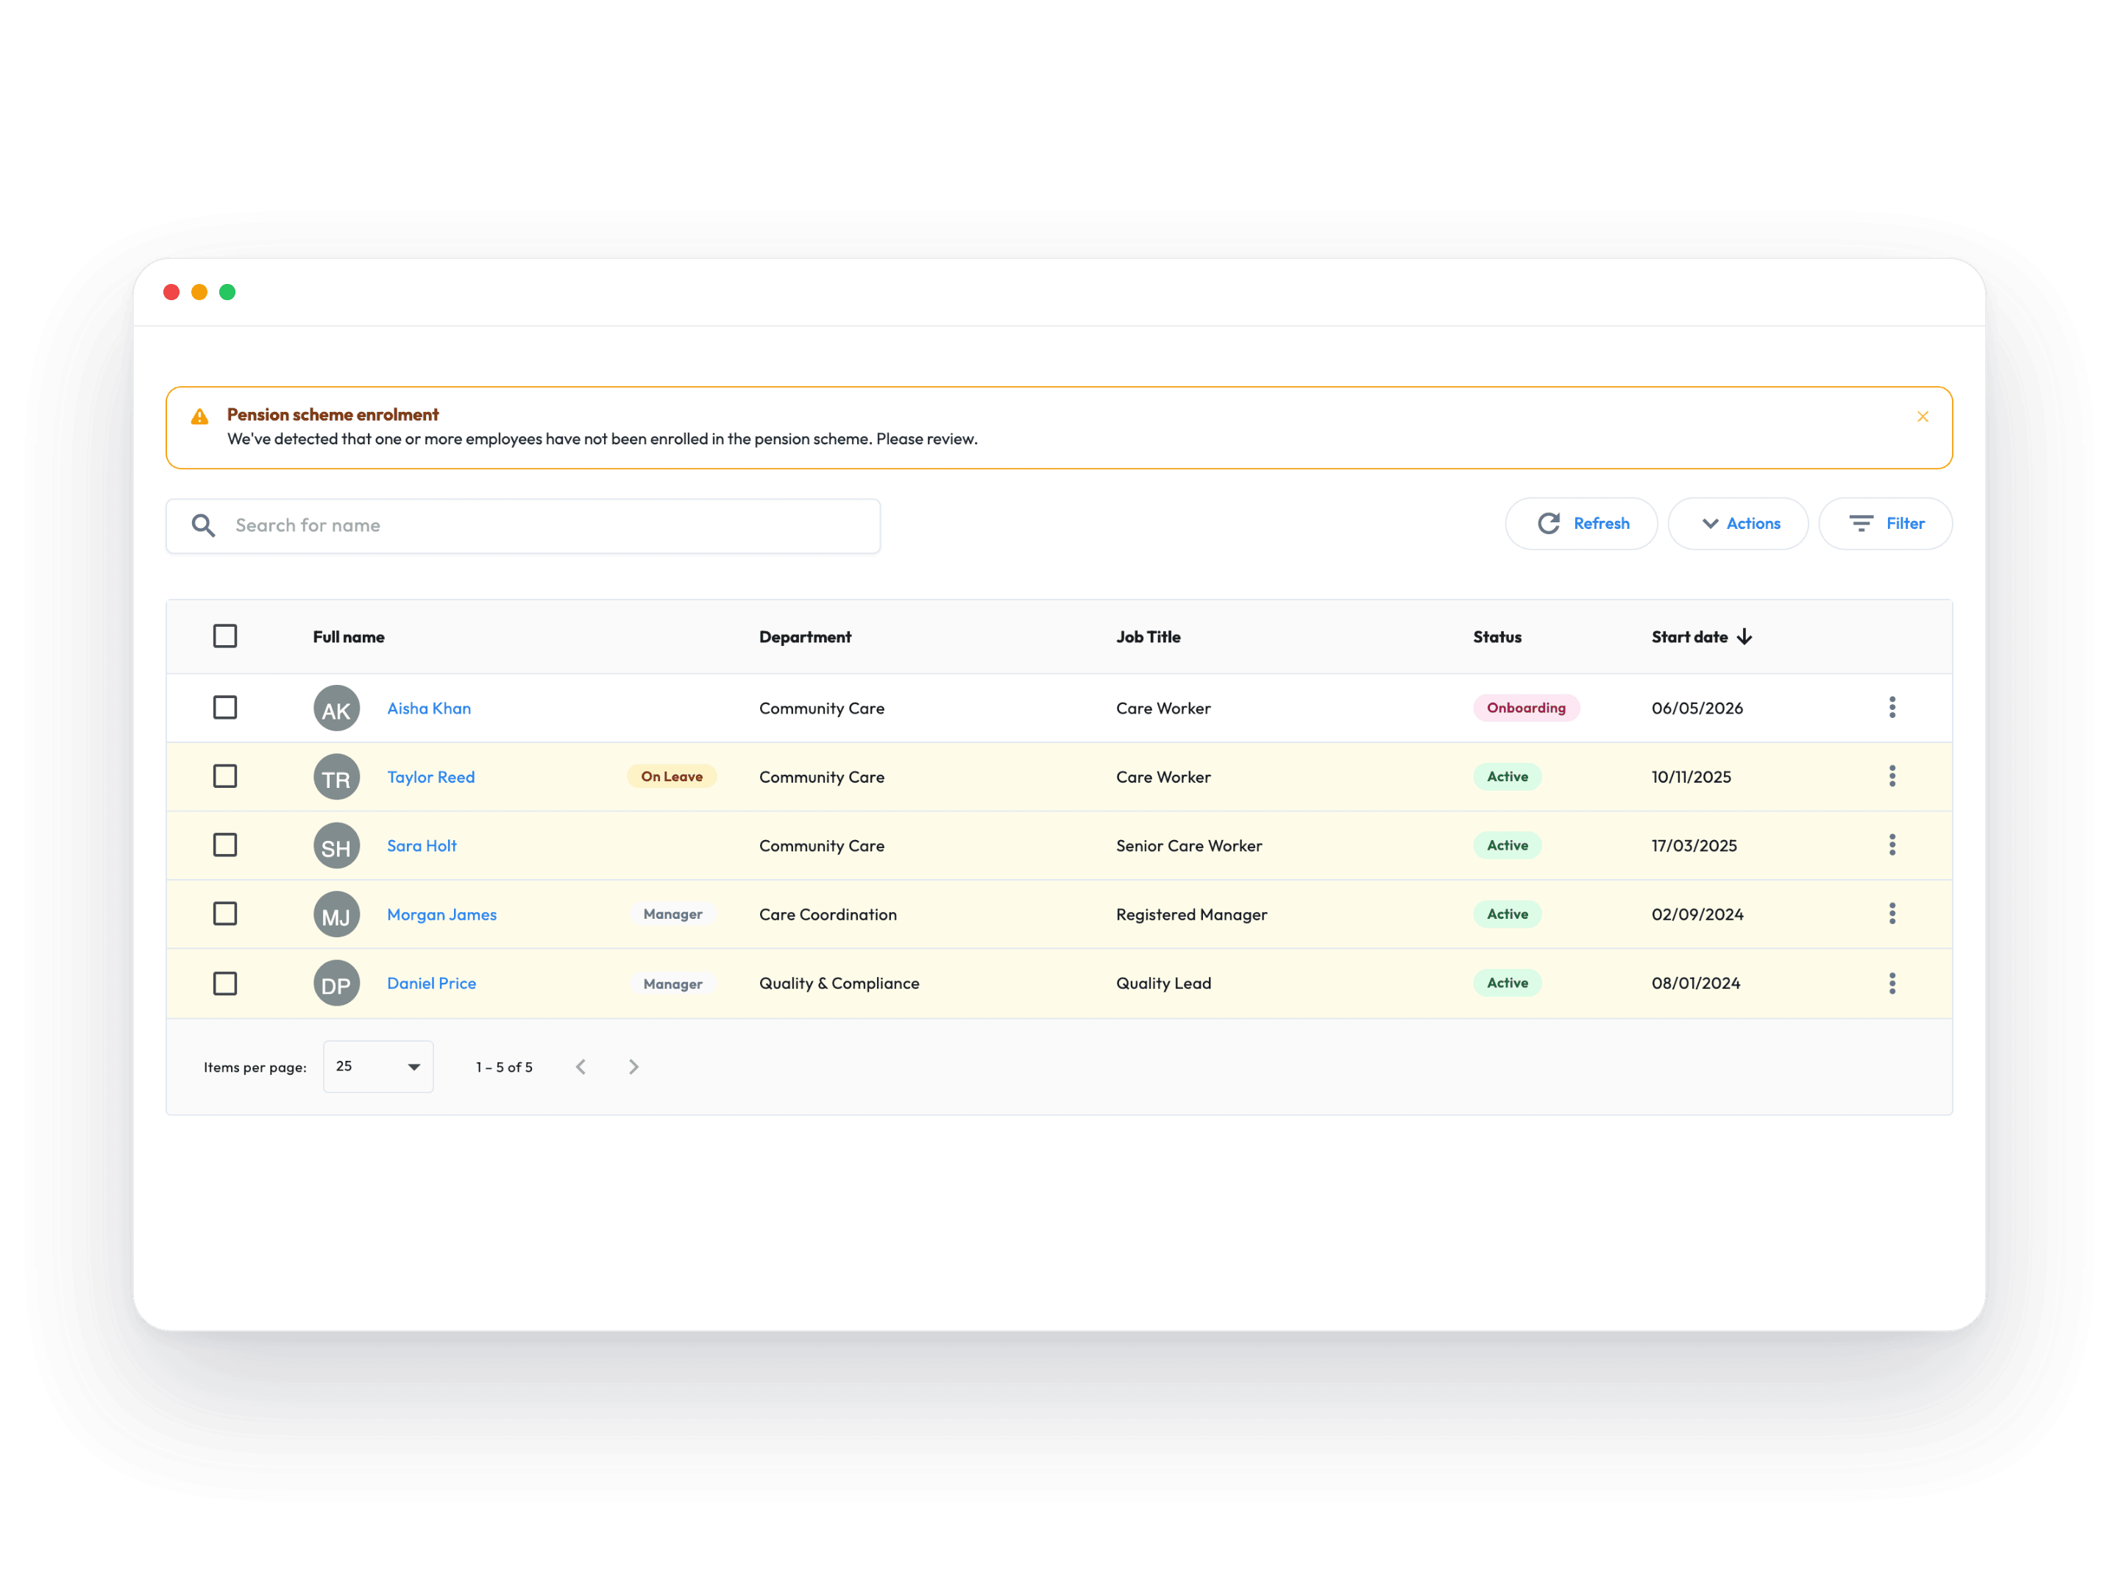The image size is (2119, 1589).
Task: Click Manager badge on Daniel Price row
Action: (x=672, y=984)
